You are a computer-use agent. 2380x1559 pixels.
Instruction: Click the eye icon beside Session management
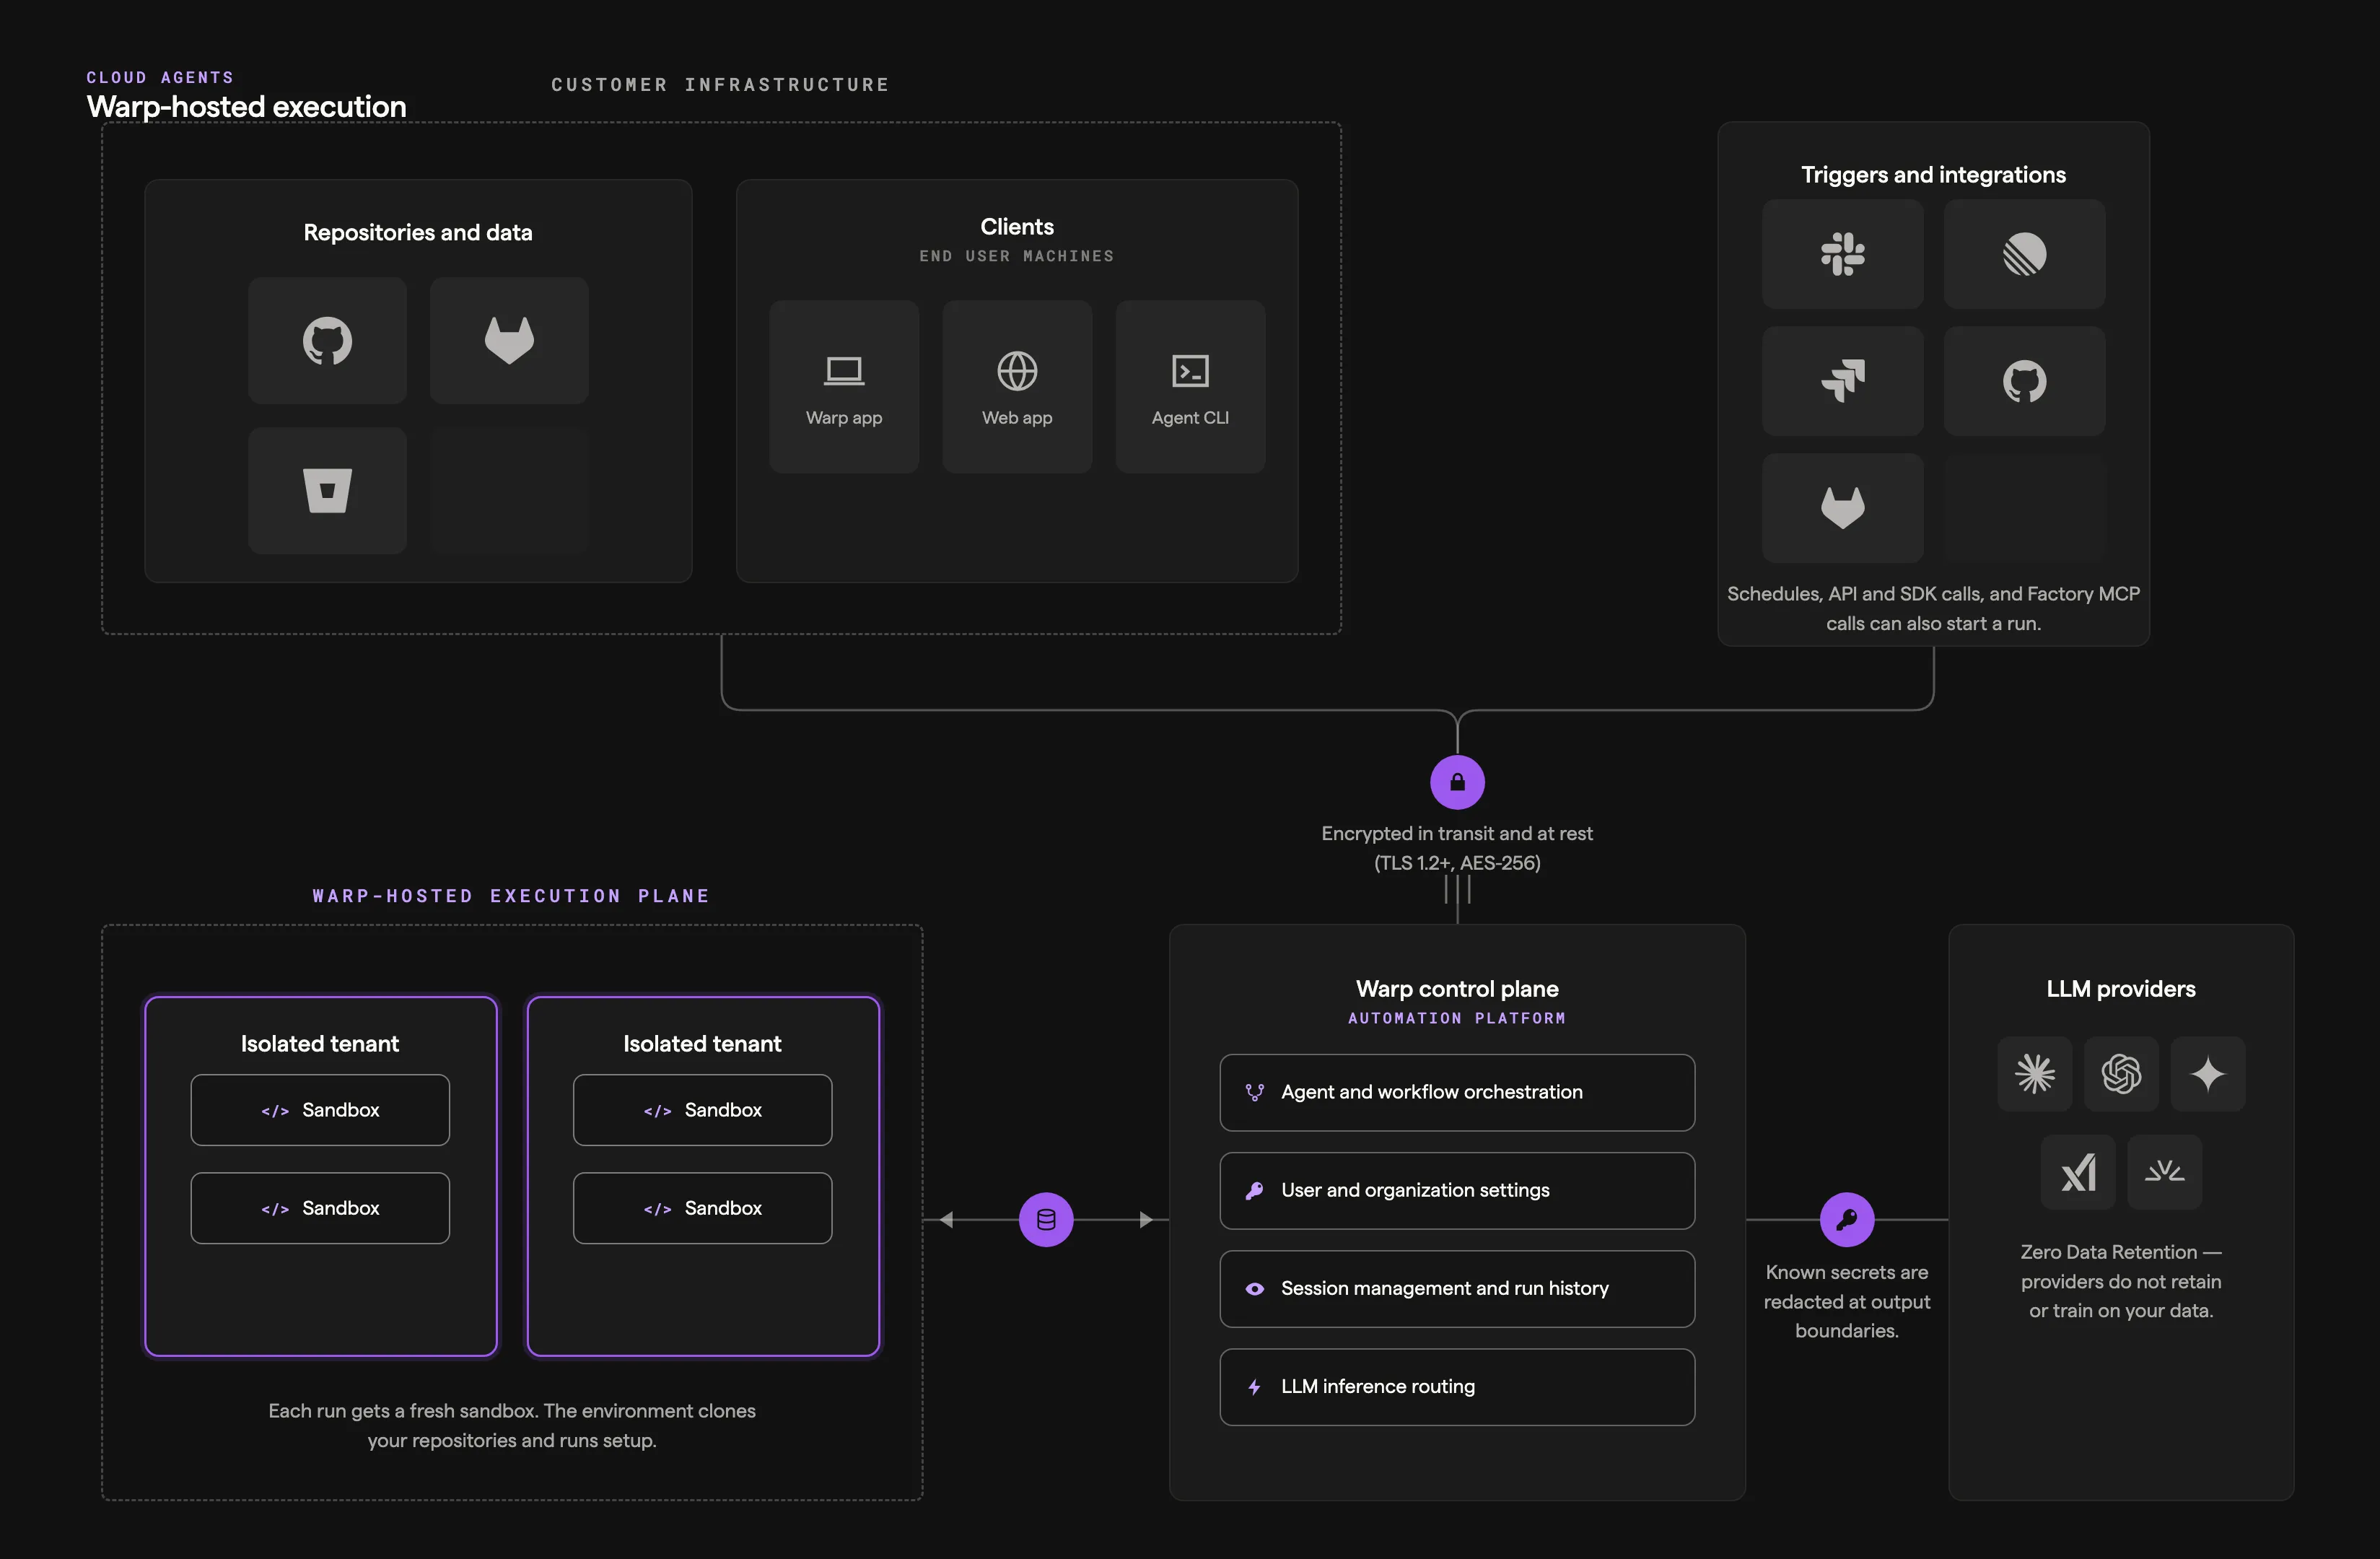point(1254,1288)
